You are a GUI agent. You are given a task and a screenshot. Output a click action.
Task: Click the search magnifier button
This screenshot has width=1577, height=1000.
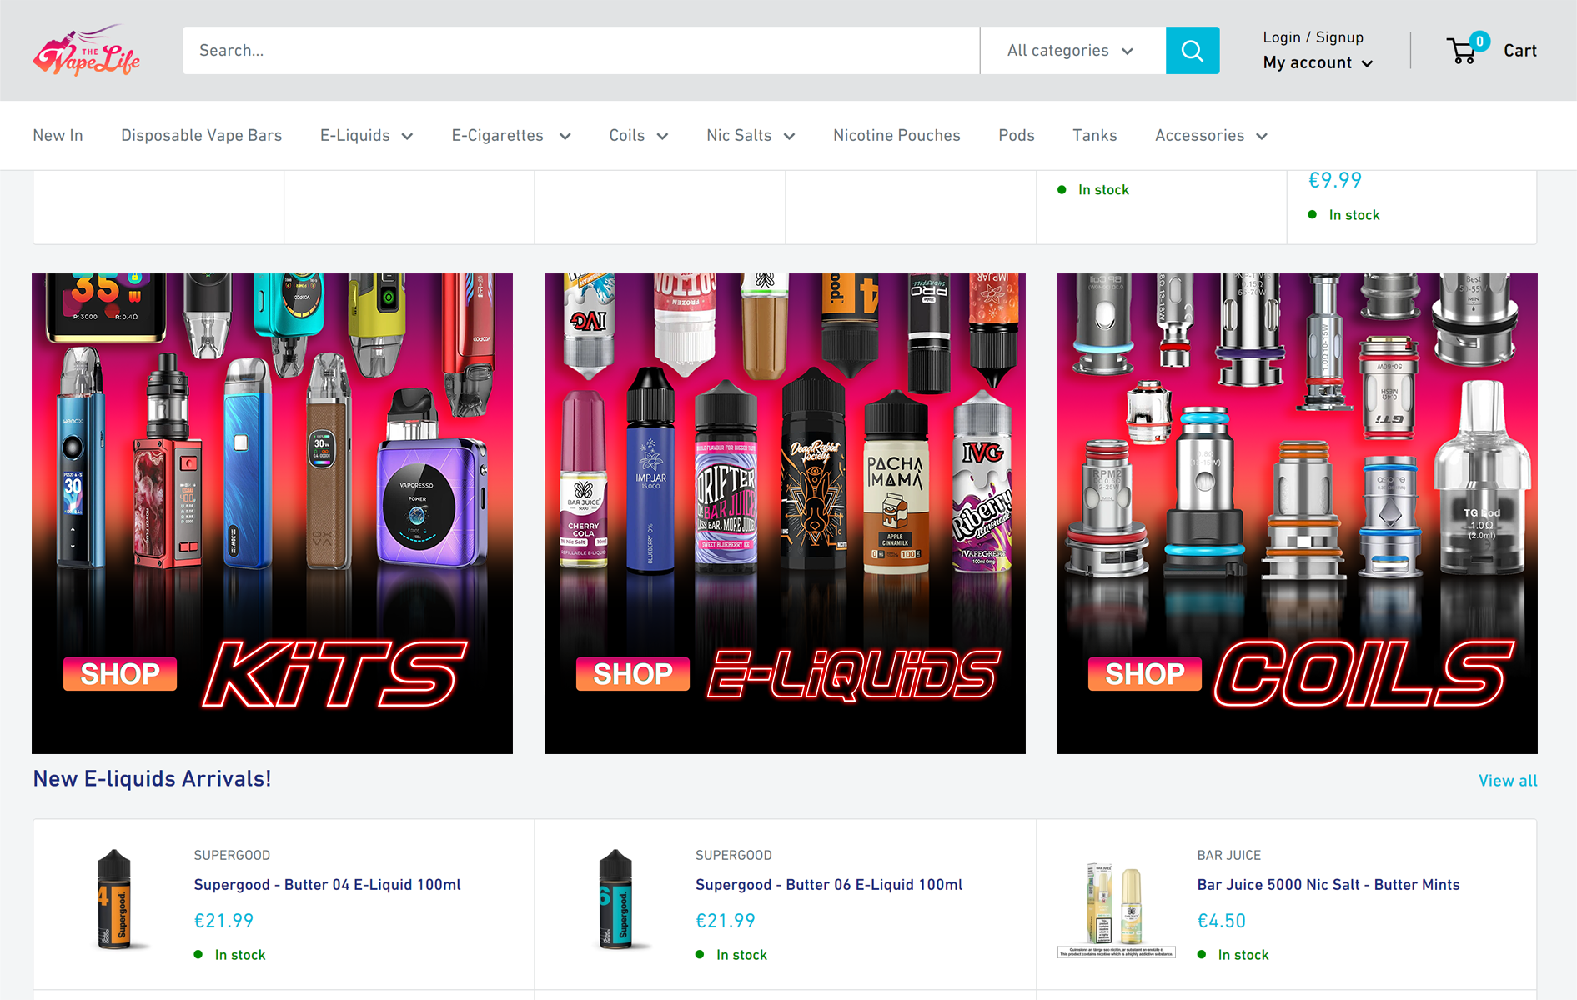[1192, 51]
